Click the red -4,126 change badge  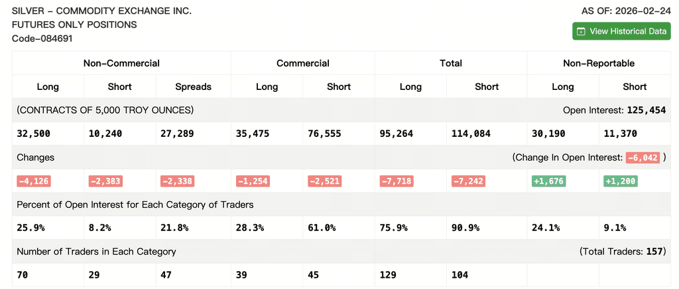coord(34,181)
